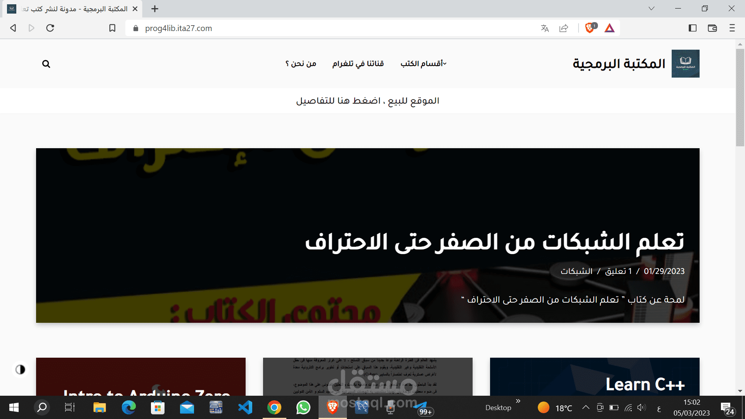Open the Learn C++ post thumbnail

(x=595, y=377)
